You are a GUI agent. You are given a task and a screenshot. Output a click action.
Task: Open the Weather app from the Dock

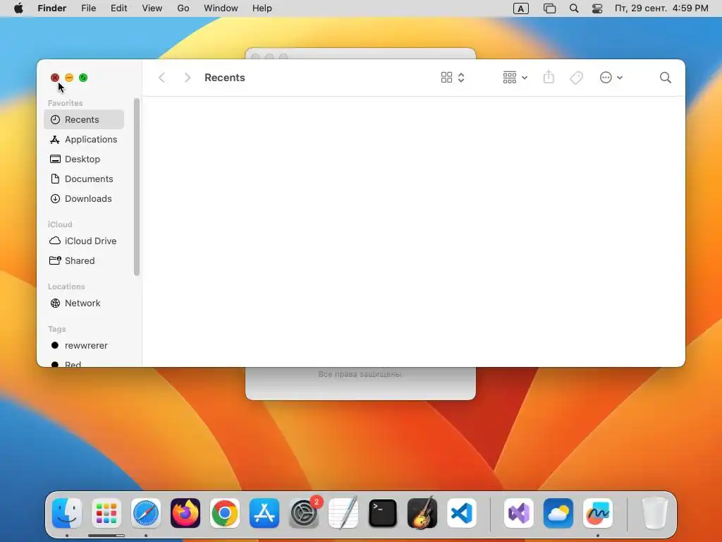[558, 513]
